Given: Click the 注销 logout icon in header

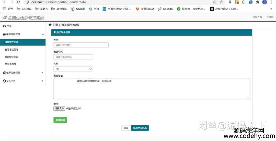Looking at the screenshot, I should tap(268, 17).
